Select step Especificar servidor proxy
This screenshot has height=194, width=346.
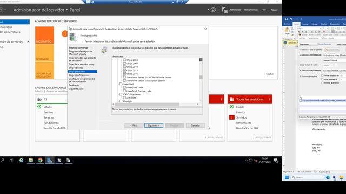click(81, 64)
